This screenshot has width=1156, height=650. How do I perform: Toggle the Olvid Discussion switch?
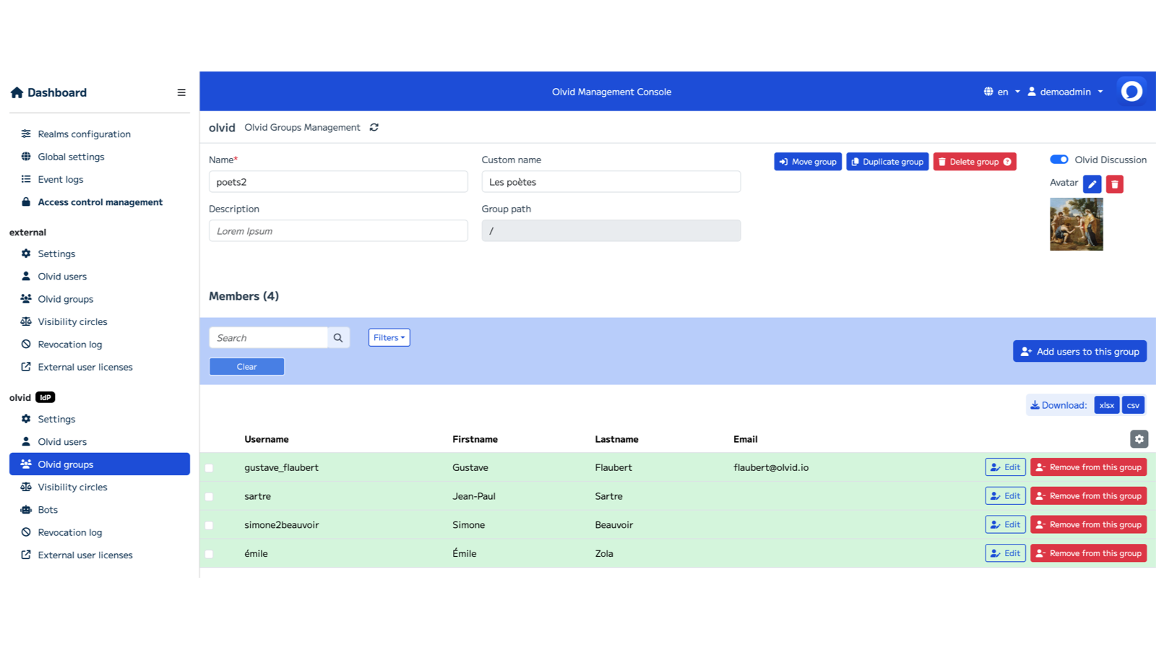[1059, 159]
